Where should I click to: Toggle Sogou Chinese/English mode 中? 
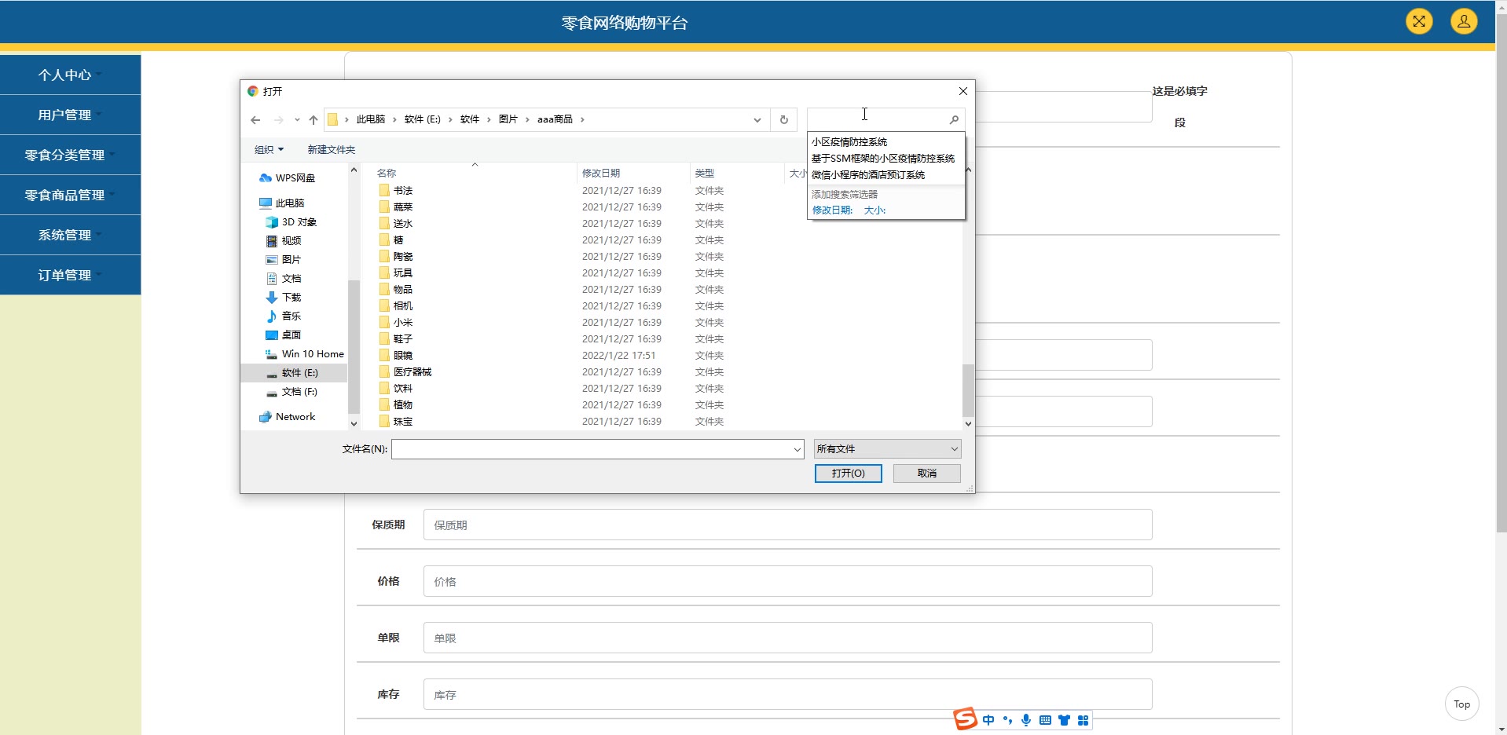coord(988,720)
